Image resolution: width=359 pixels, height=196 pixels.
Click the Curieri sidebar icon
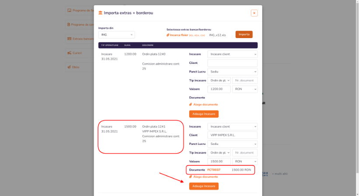(69, 53)
